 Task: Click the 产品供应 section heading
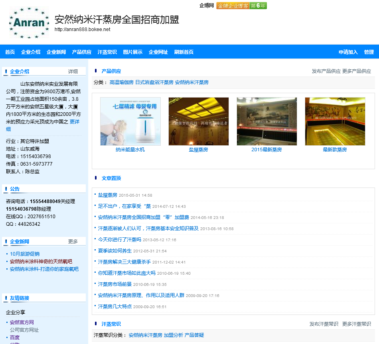click(x=111, y=71)
